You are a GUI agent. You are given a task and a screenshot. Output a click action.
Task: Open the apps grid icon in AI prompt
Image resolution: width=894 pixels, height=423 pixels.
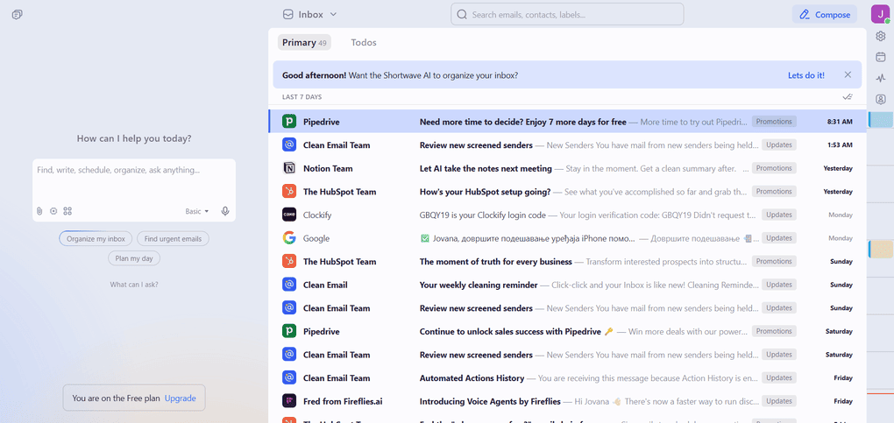pyautogui.click(x=67, y=211)
